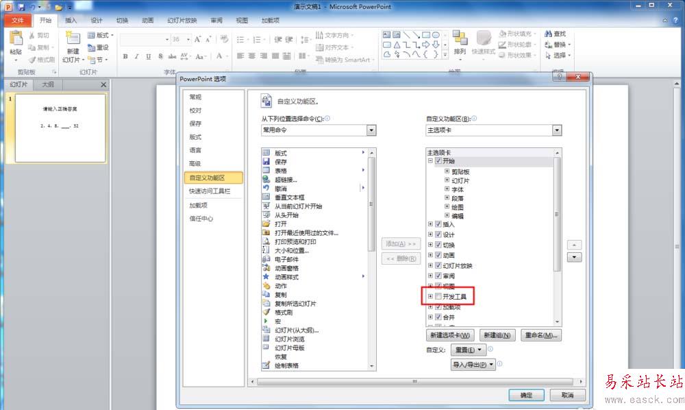Open the 文件 ribbon tab
Image resolution: width=685 pixels, height=410 pixels.
18,21
